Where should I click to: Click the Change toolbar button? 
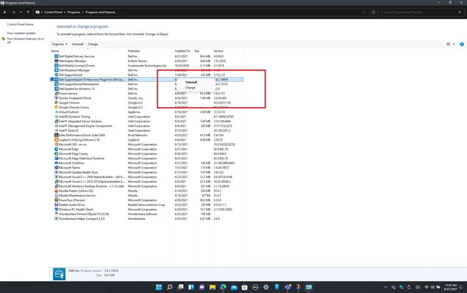tap(93, 44)
